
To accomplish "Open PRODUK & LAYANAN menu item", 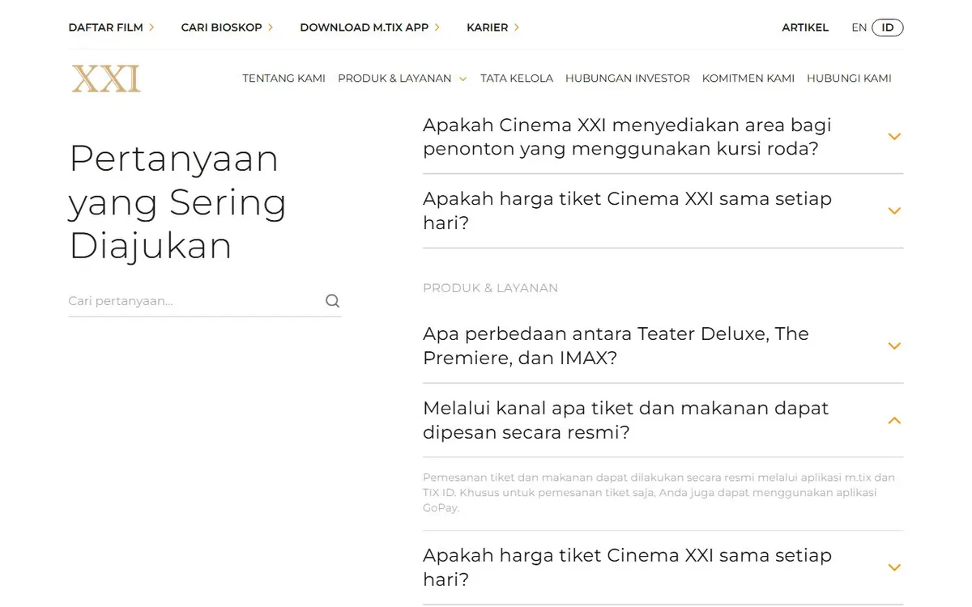I will tap(394, 79).
